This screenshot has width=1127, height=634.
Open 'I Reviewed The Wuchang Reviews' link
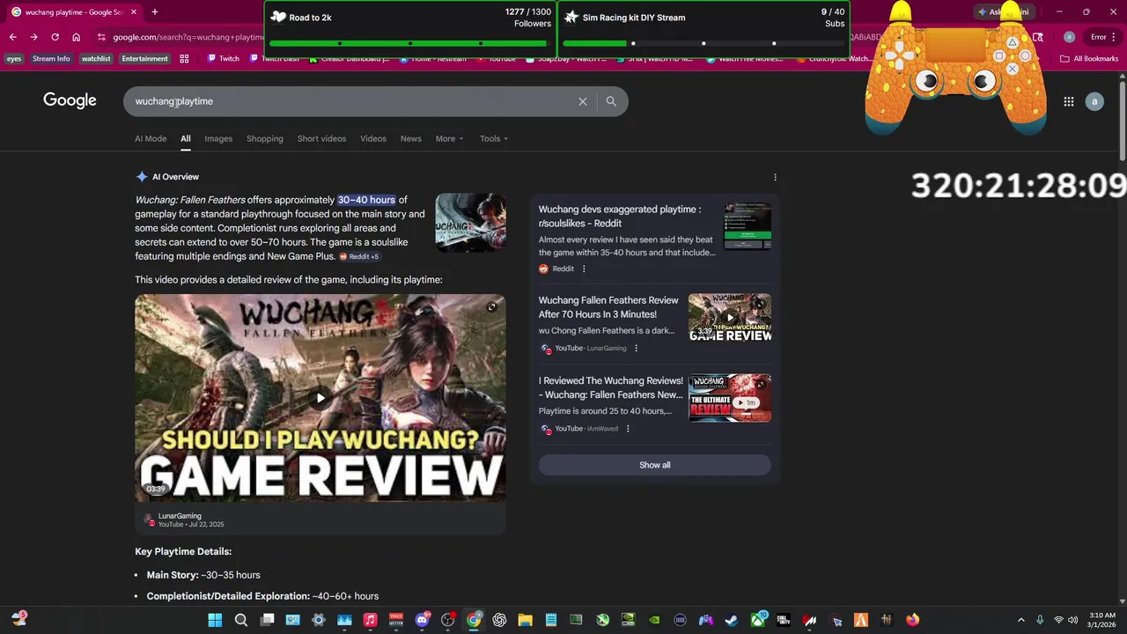pos(611,387)
